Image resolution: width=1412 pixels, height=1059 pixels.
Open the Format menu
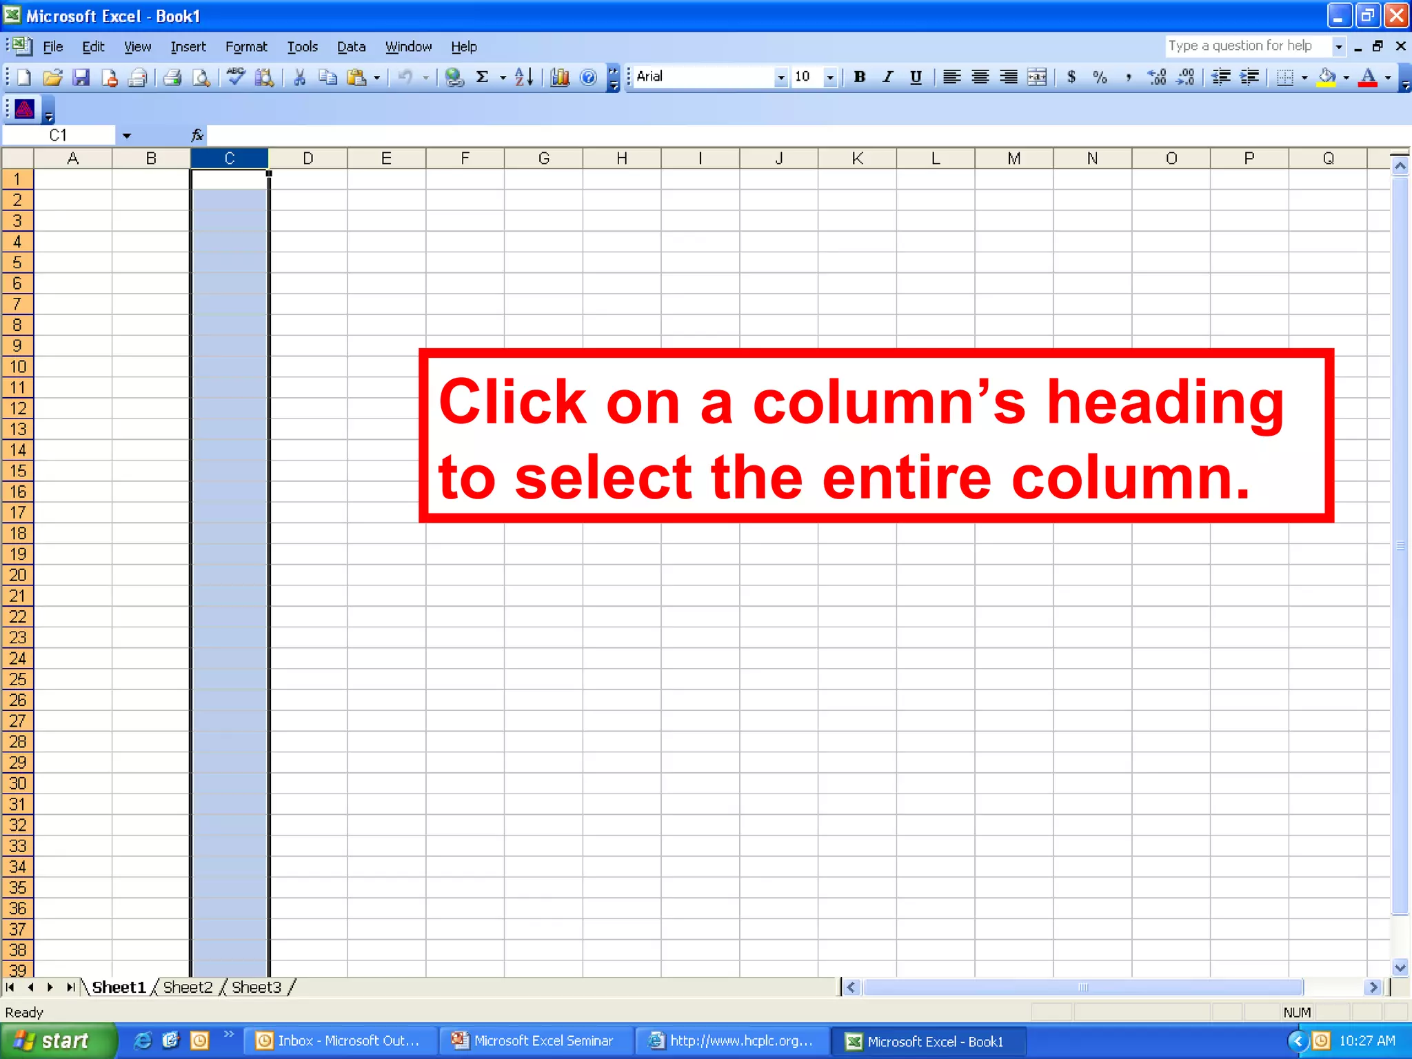coord(246,46)
